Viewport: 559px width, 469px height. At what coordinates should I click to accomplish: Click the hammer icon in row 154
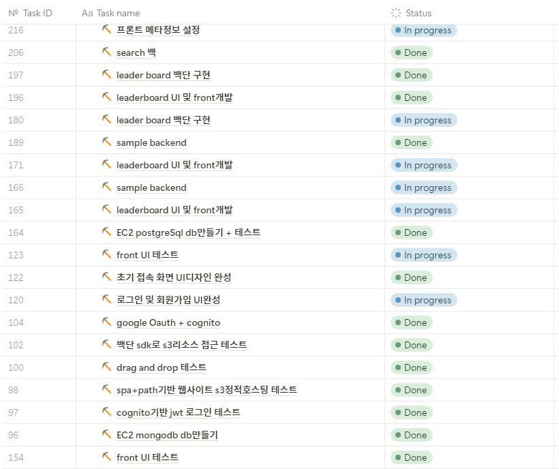[106, 457]
